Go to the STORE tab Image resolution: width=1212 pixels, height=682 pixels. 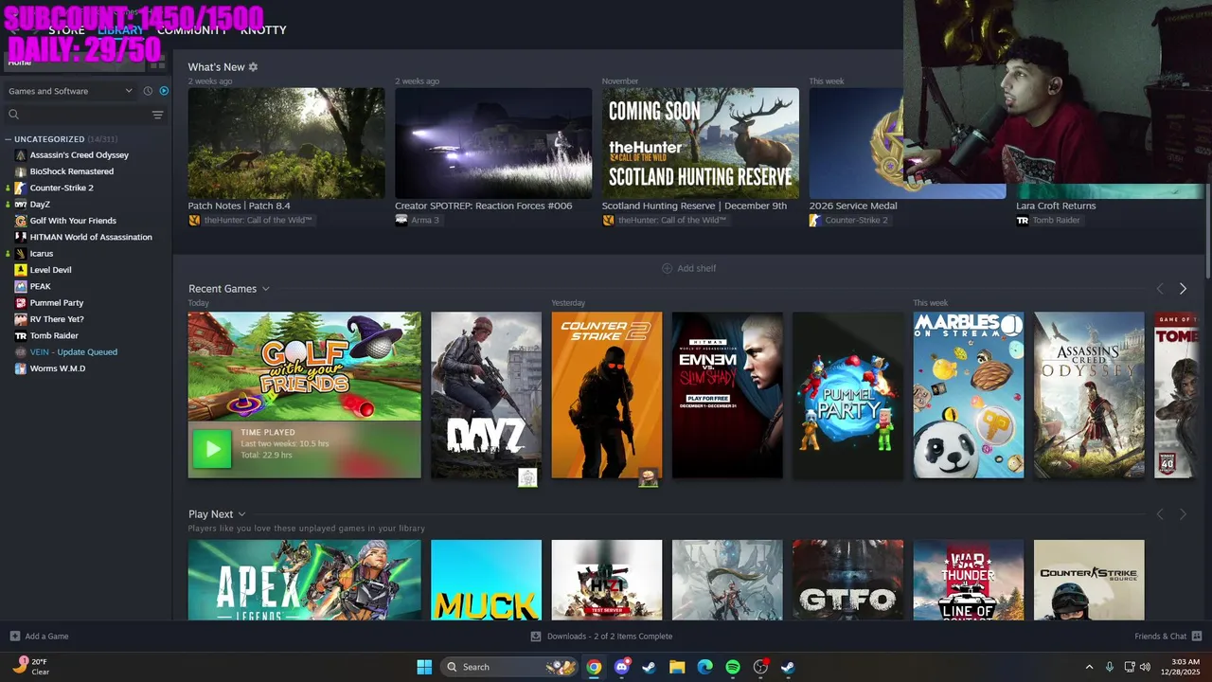pos(66,30)
